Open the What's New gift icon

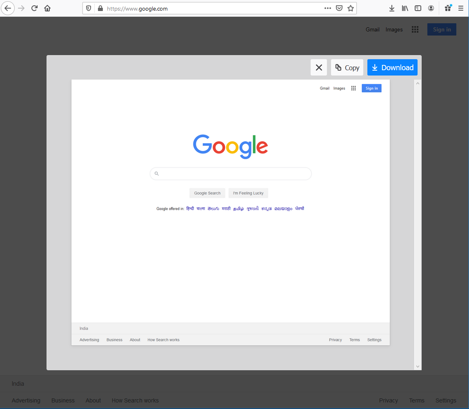pos(448,8)
